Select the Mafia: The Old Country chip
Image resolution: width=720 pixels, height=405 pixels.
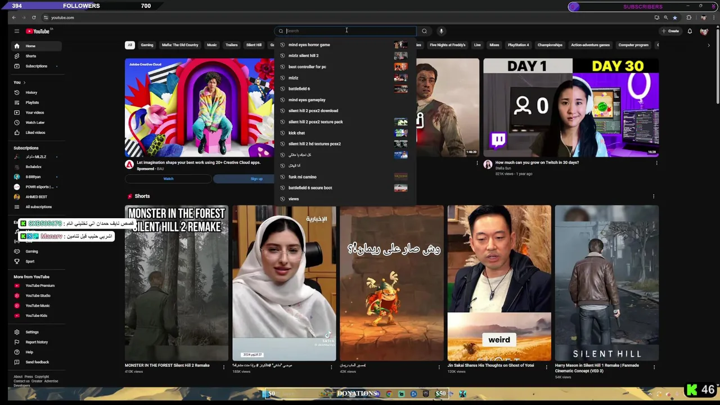(x=180, y=45)
